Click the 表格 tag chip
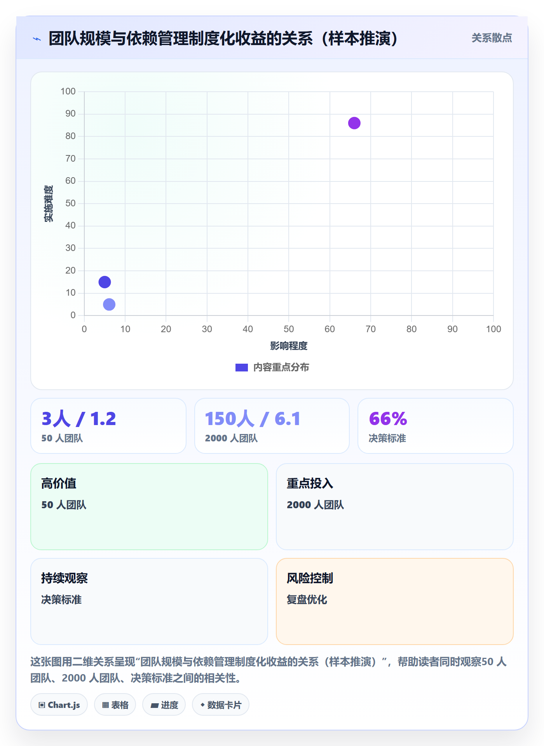The width and height of the screenshot is (544, 746). (x=115, y=705)
